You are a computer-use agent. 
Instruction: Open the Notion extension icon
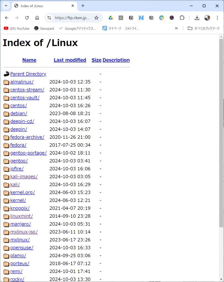[131, 18]
